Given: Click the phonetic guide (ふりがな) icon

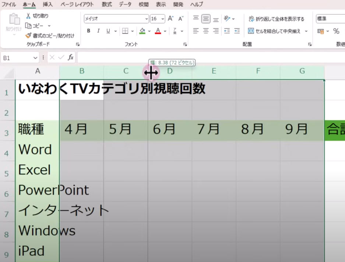Looking at the screenshot, I should click(175, 31).
